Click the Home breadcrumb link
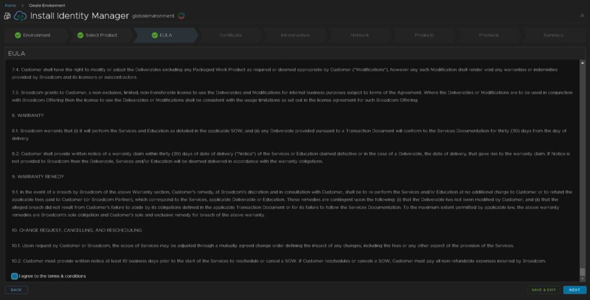This screenshot has height=300, width=590. (x=10, y=6)
